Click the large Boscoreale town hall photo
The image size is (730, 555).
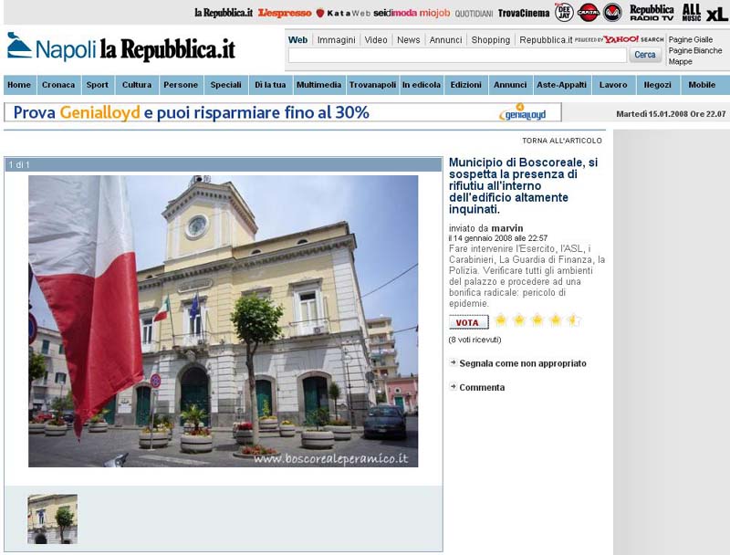coord(223,321)
